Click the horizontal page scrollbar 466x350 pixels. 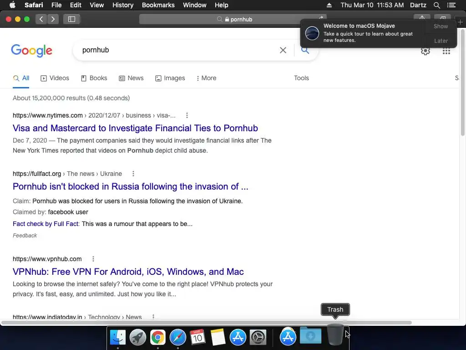[x=206, y=323]
